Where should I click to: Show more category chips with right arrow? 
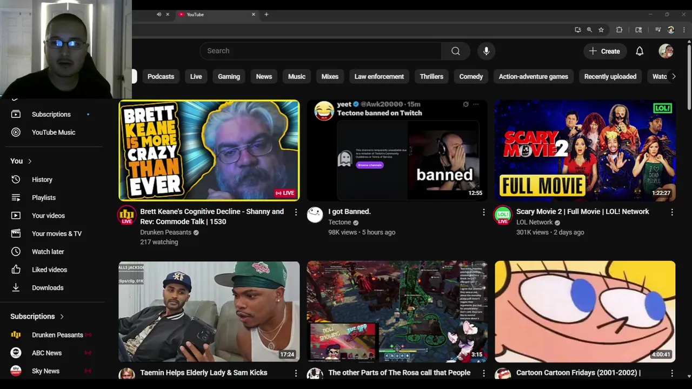point(674,76)
